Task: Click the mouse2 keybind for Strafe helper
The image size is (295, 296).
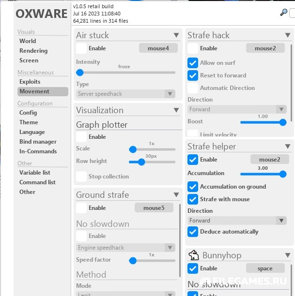Action: pos(270,160)
